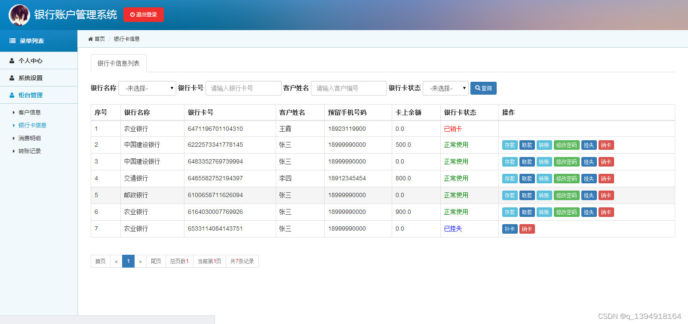This screenshot has height=324, width=688.
Task: Log out with 退出登录 button
Action: pyautogui.click(x=144, y=15)
